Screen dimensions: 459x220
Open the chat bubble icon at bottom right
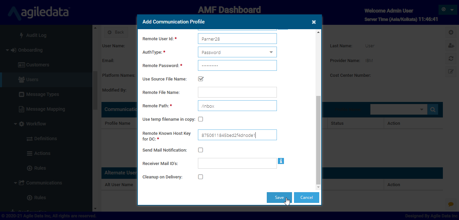[451, 204]
